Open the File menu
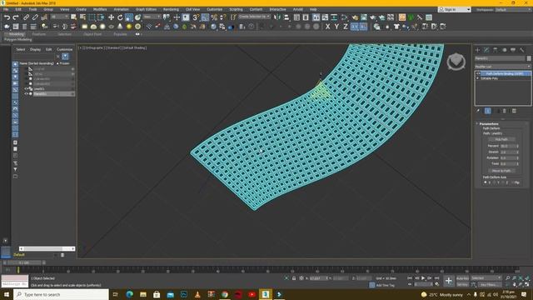 (6, 9)
